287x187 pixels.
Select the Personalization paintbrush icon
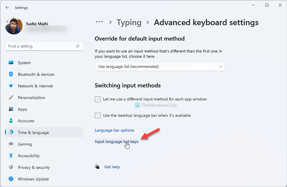pyautogui.click(x=11, y=98)
